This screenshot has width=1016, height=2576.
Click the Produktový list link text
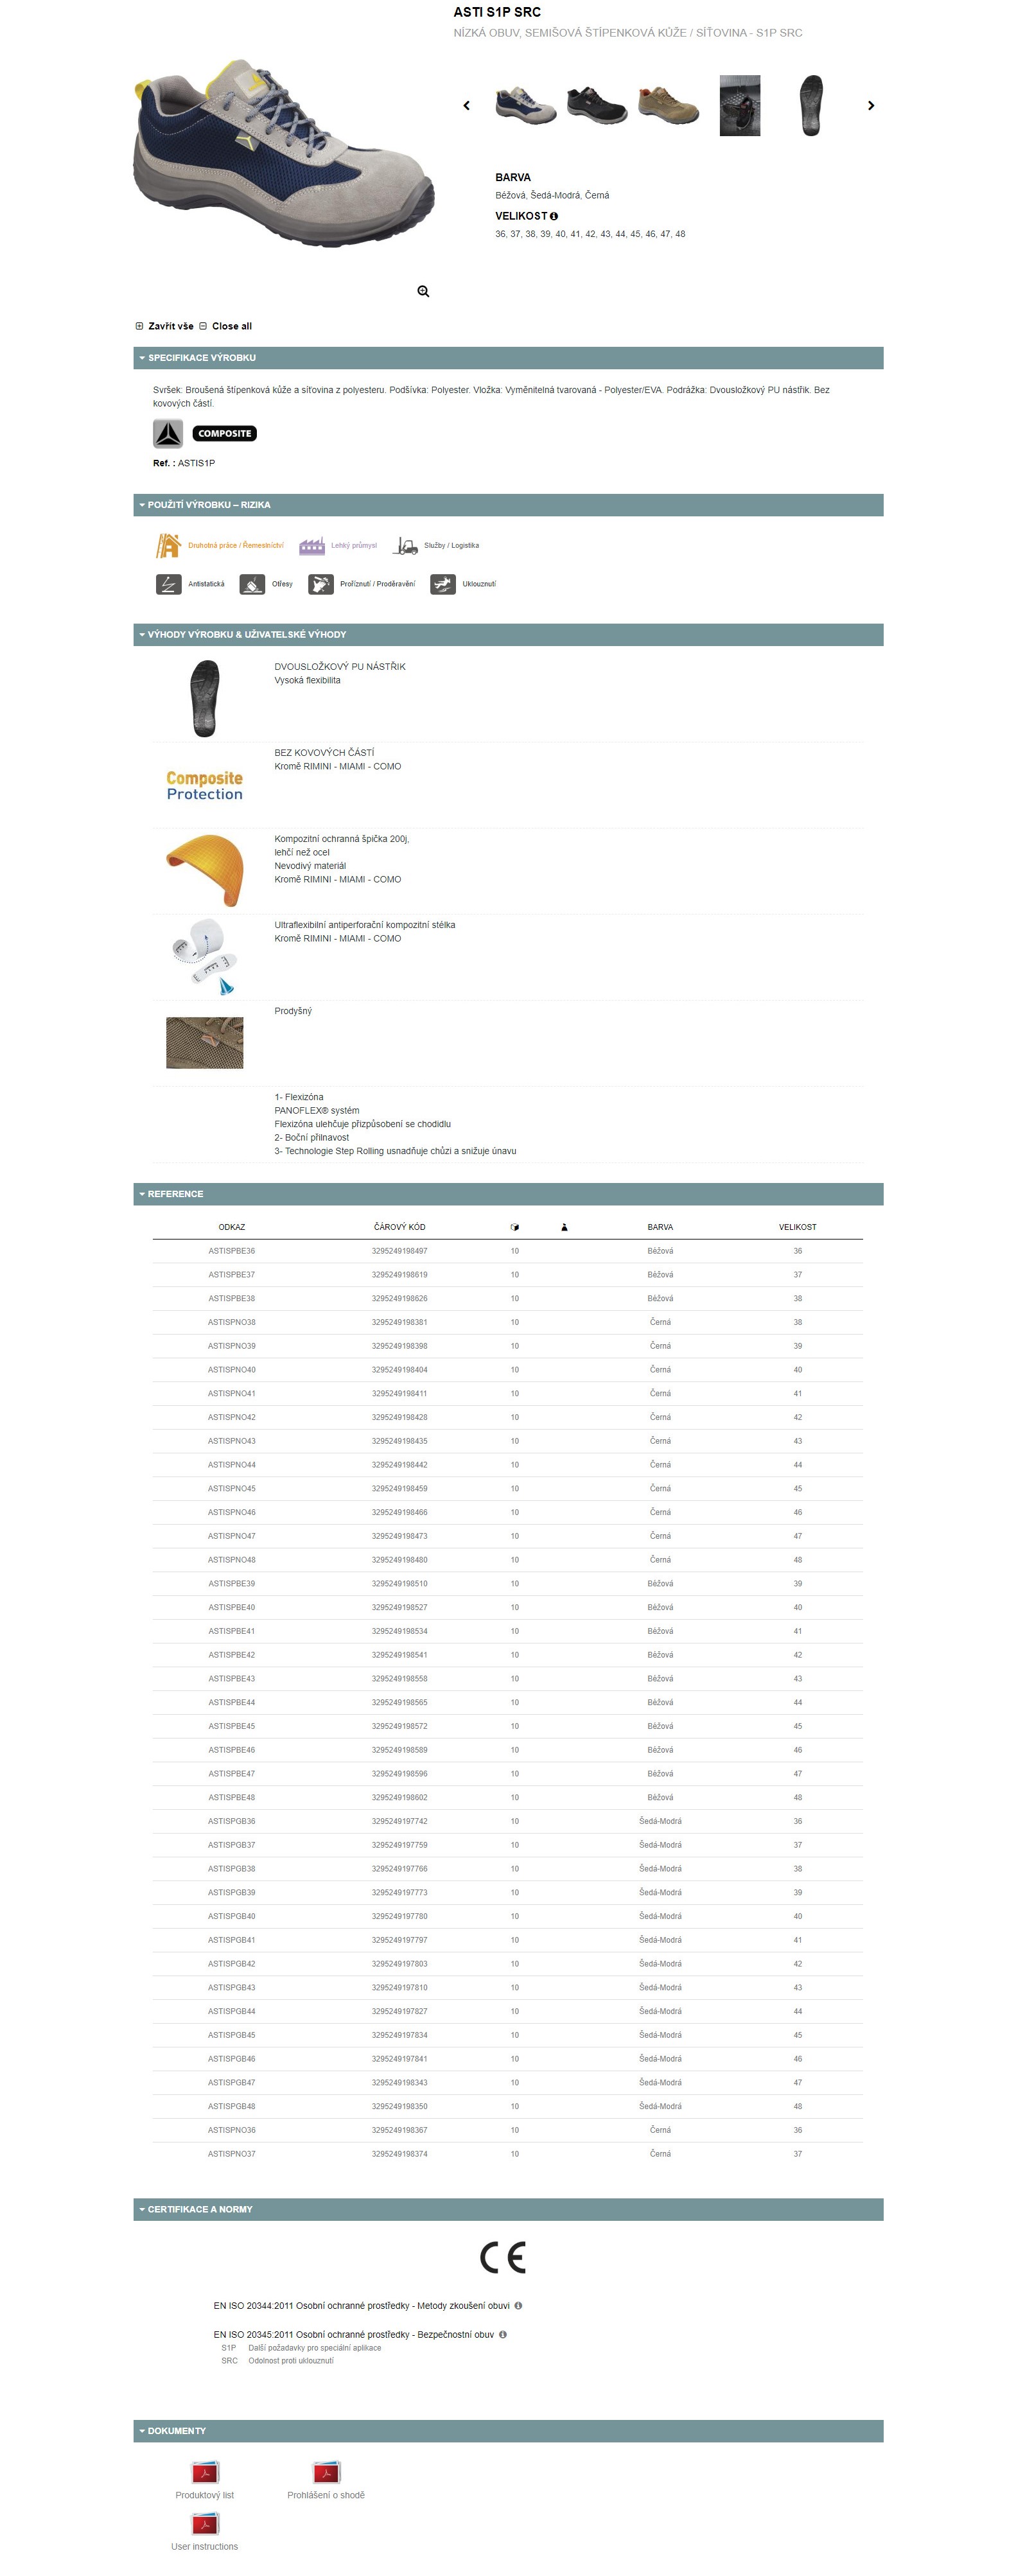pyautogui.click(x=205, y=2495)
